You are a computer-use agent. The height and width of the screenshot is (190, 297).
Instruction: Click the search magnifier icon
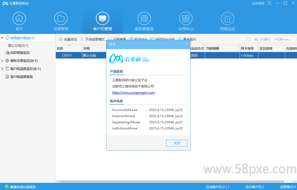[250, 39]
